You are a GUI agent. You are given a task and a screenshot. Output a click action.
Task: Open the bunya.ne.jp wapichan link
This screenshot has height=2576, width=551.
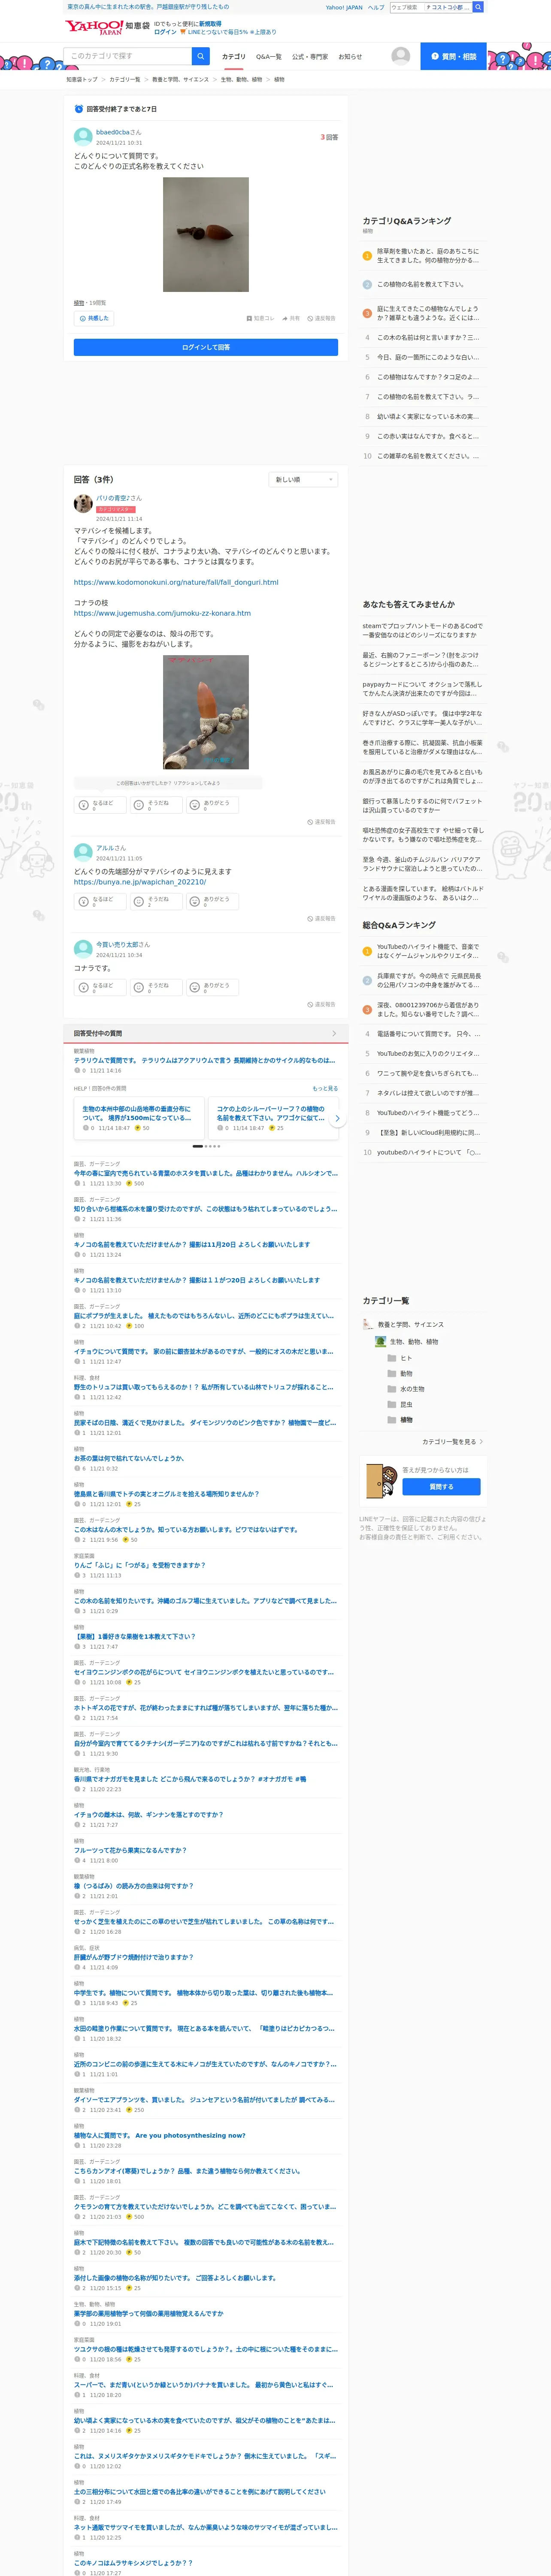(140, 882)
